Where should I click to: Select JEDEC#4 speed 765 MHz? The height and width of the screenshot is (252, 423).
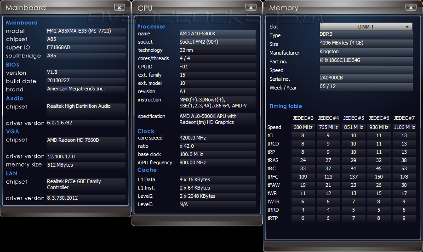[328, 127]
